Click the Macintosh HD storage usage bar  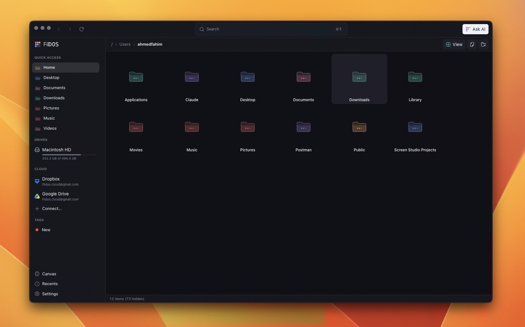tap(69, 155)
